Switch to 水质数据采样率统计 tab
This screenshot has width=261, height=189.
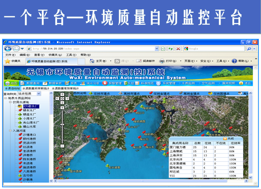coord(36,88)
